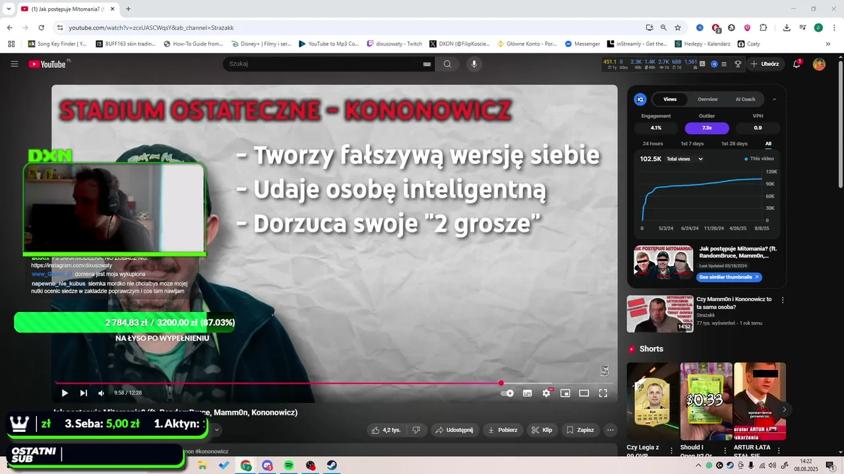The height and width of the screenshot is (474, 844).
Task: Toggle subtitles in the video player
Action: [x=527, y=393]
